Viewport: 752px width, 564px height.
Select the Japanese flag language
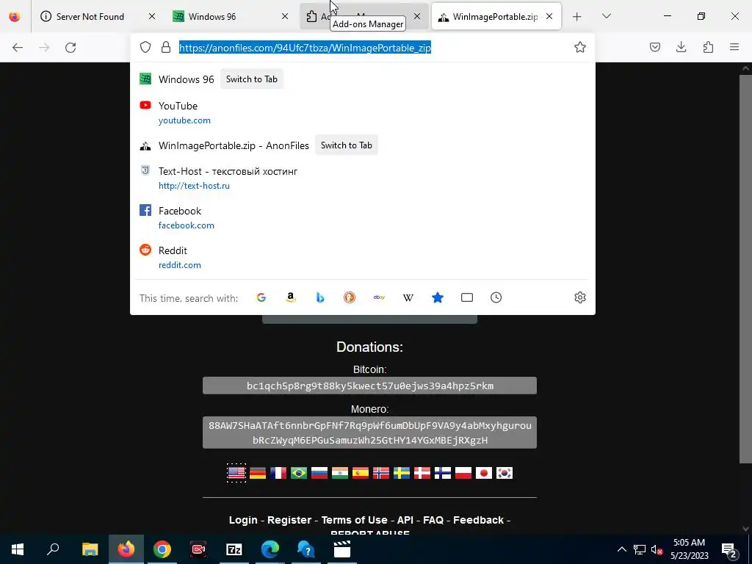[484, 473]
